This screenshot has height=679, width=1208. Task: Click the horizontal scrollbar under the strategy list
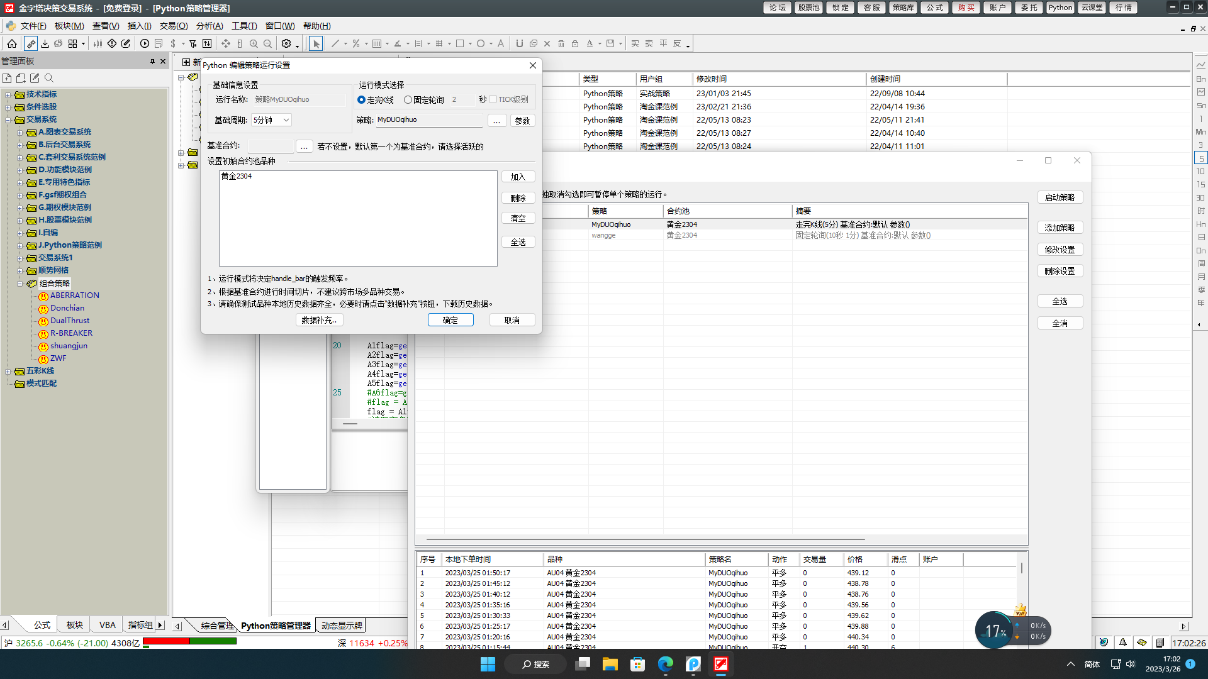pyautogui.click(x=645, y=539)
